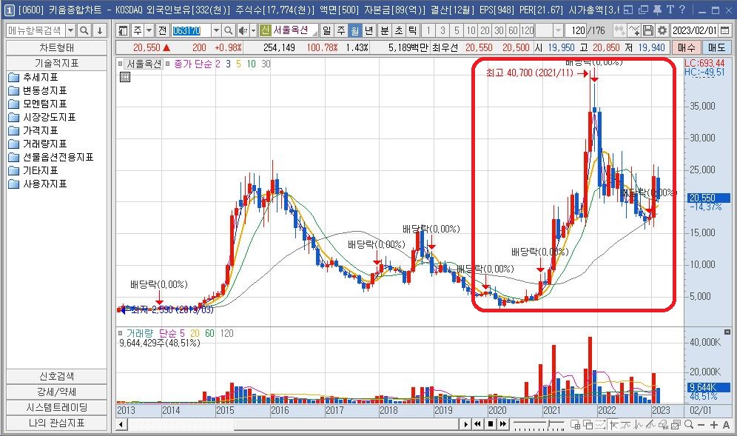Click the crosshair-plus icon left of save

coord(634,31)
